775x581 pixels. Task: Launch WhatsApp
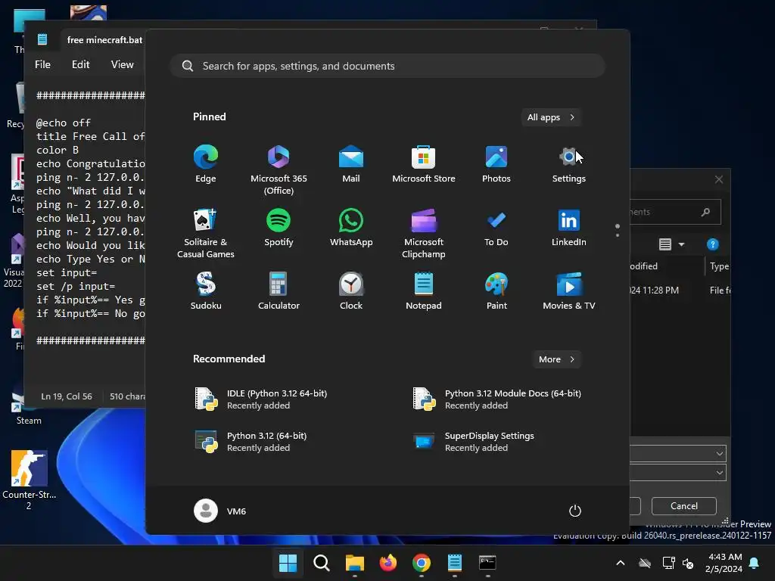351,228
